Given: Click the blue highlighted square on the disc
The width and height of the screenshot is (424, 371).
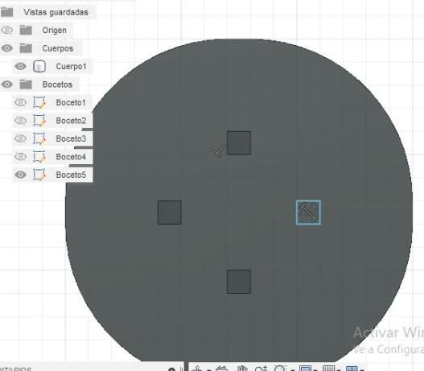Looking at the screenshot, I should [308, 212].
